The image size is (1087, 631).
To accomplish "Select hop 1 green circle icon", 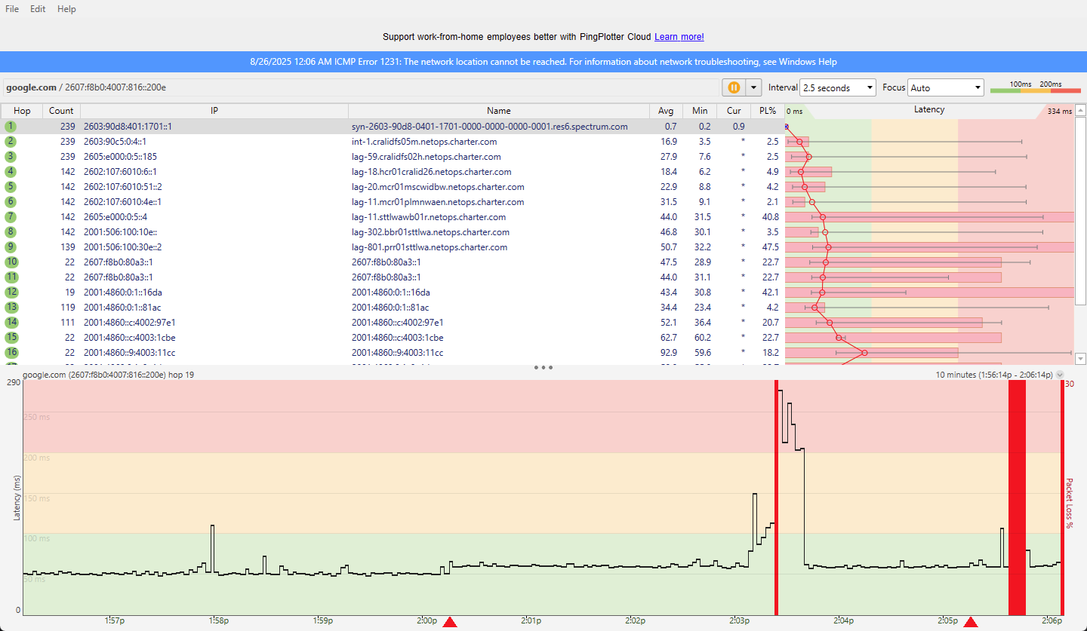I will click(x=11, y=127).
